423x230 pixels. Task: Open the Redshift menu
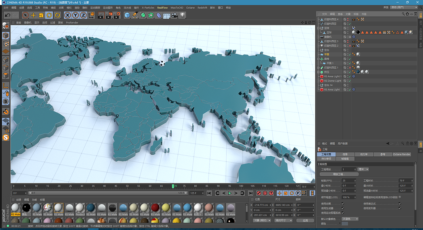click(203, 8)
